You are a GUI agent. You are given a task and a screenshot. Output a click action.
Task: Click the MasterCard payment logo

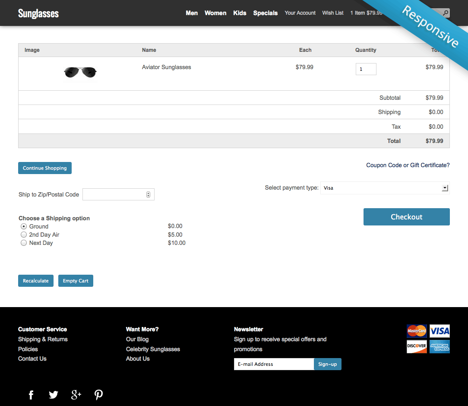click(417, 331)
